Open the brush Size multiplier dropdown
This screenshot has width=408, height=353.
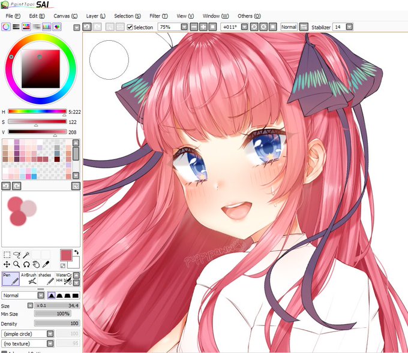tap(31, 306)
